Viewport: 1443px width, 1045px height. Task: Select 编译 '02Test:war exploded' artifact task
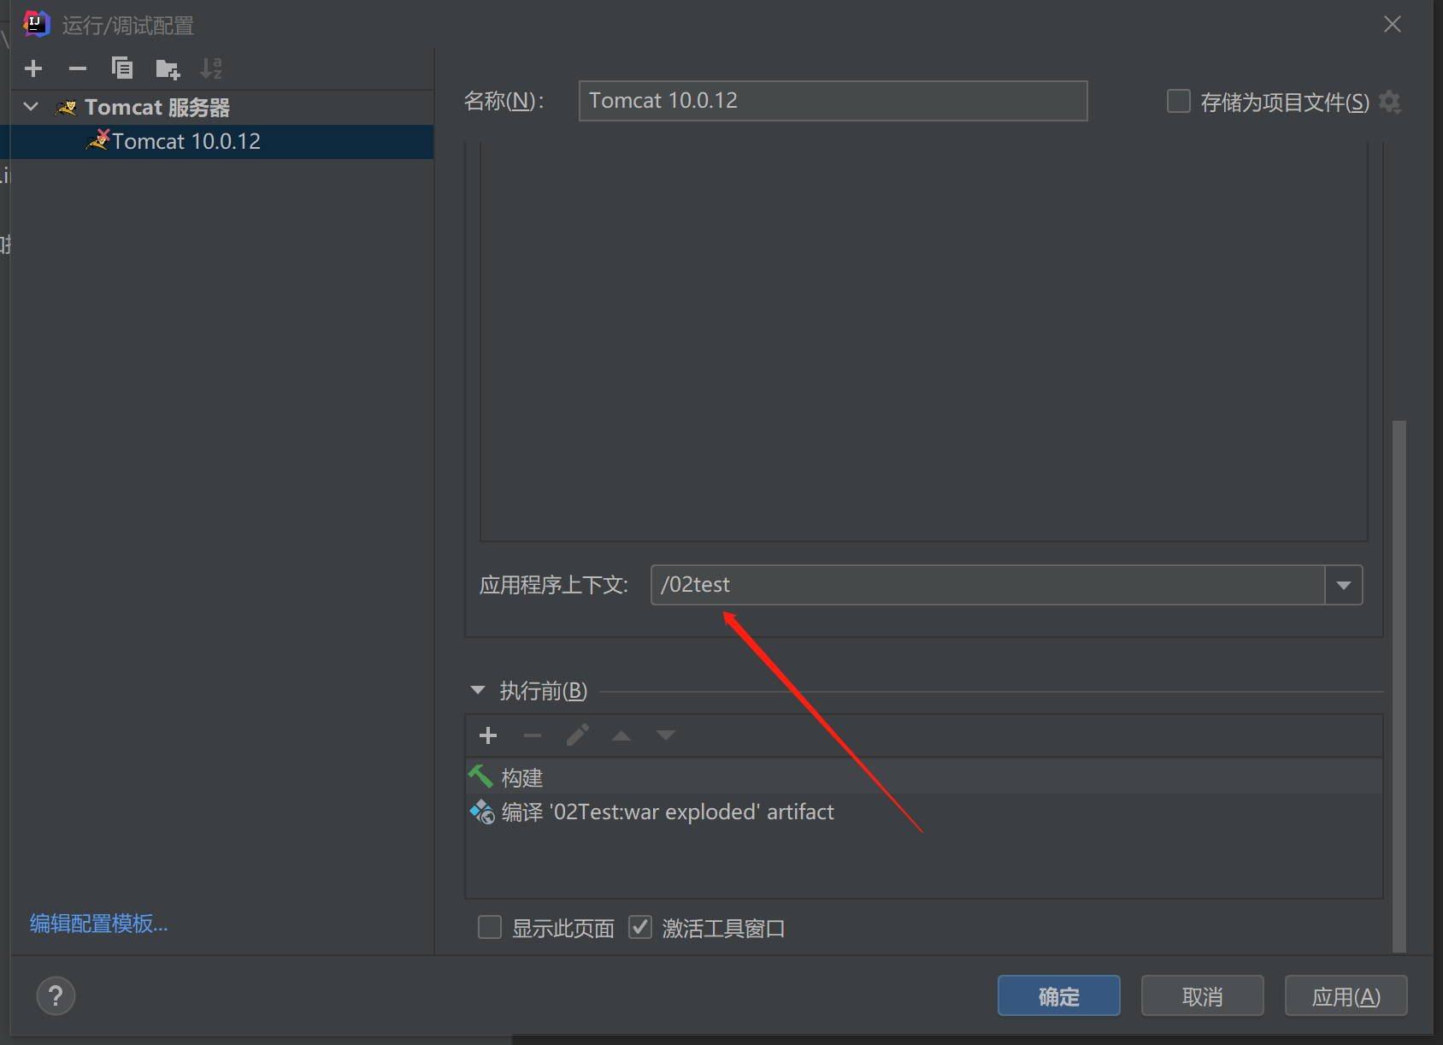click(x=924, y=812)
